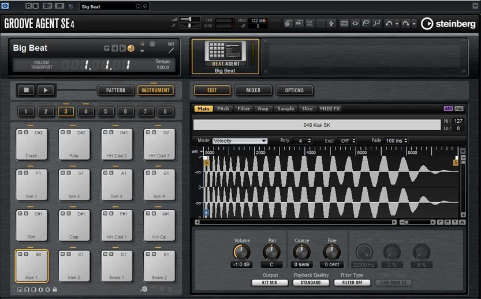
Task: Open the kit load menu triangle next to Big Beat
Action: pyautogui.click(x=106, y=48)
